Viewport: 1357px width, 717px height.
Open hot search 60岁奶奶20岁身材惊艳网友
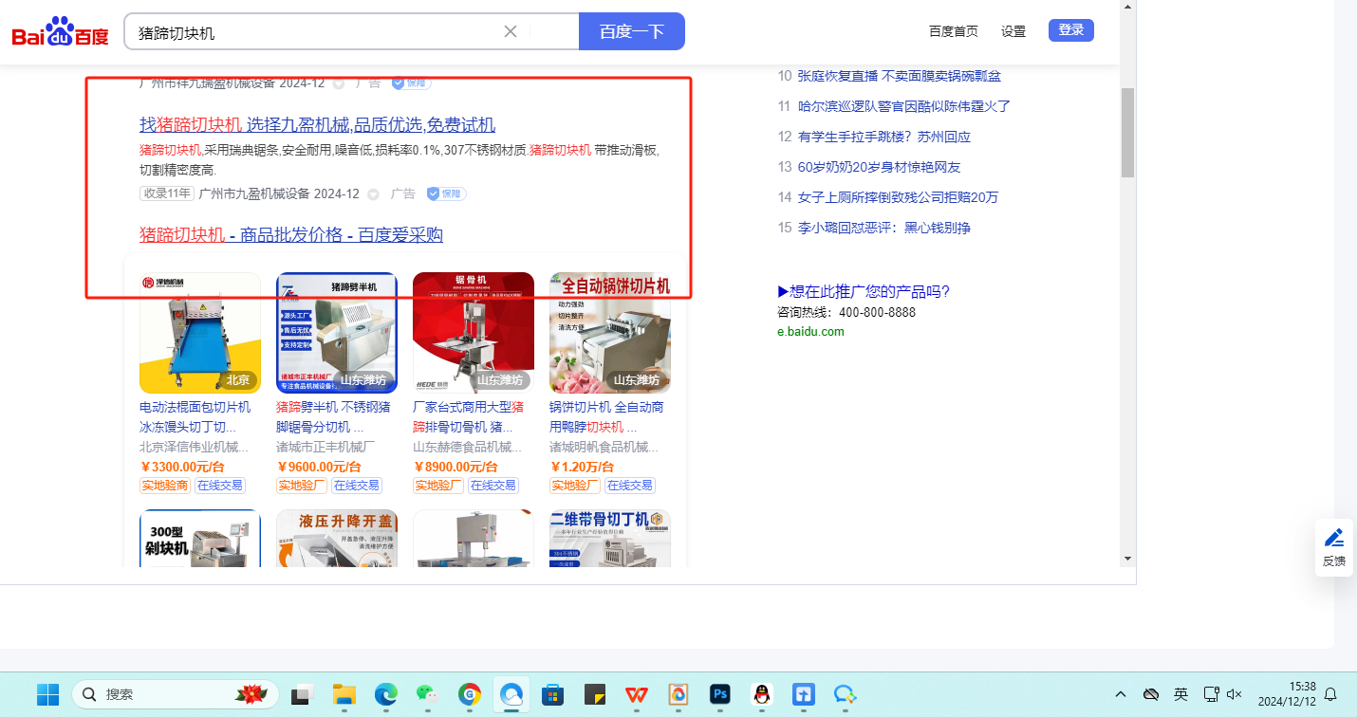coord(880,167)
